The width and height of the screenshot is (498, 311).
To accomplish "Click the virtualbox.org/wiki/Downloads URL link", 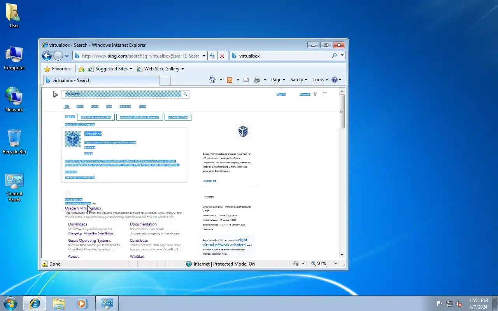I will coord(110,143).
